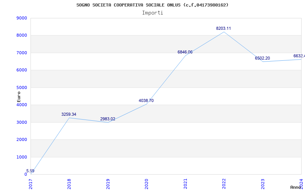Screen dimensions: 305x191
Task: Click the chart title SOGNO SOCIETA COOPERATIVA SOCIALE ONLUS
Action: pyautogui.click(x=152, y=5)
